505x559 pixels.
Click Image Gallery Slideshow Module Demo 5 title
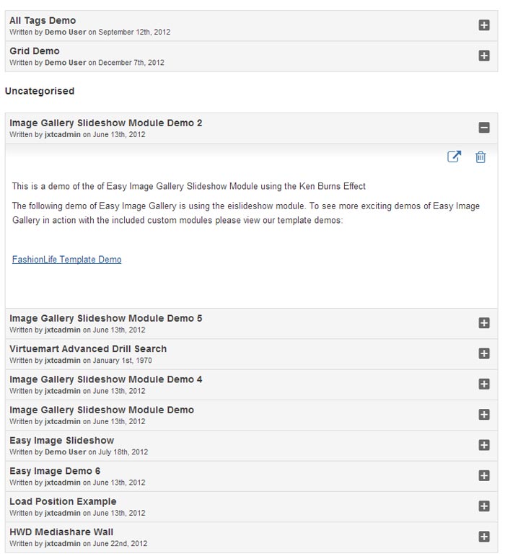pyautogui.click(x=106, y=318)
